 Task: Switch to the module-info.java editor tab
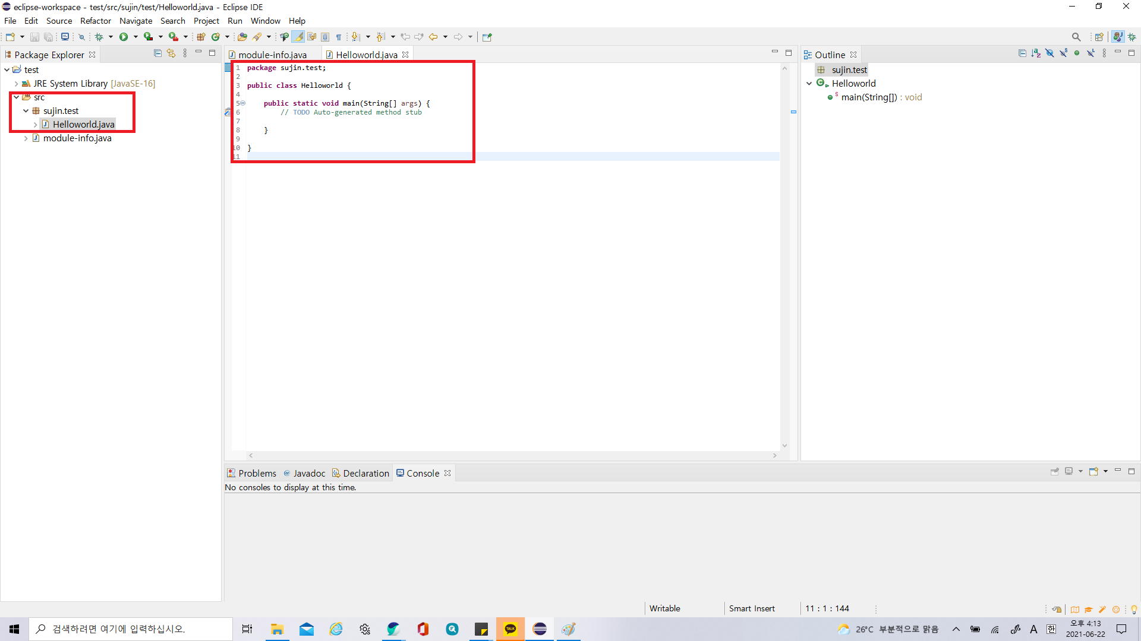tap(272, 55)
